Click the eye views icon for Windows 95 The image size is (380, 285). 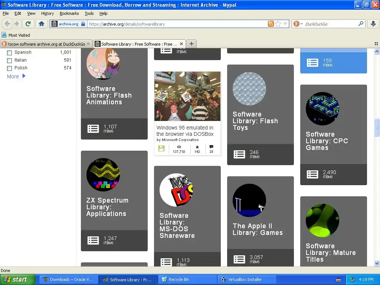point(179,147)
